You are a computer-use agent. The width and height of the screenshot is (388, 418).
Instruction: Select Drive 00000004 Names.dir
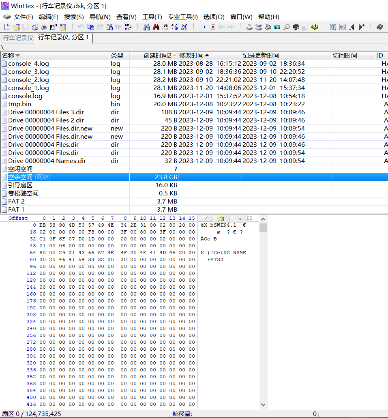(x=47, y=161)
